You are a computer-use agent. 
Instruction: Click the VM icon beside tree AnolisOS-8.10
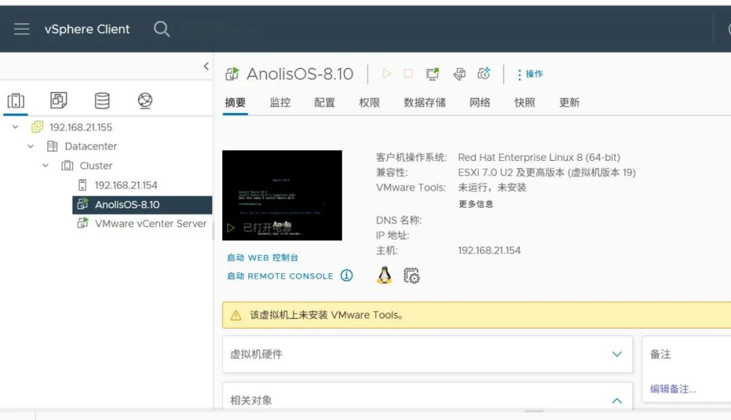[83, 204]
